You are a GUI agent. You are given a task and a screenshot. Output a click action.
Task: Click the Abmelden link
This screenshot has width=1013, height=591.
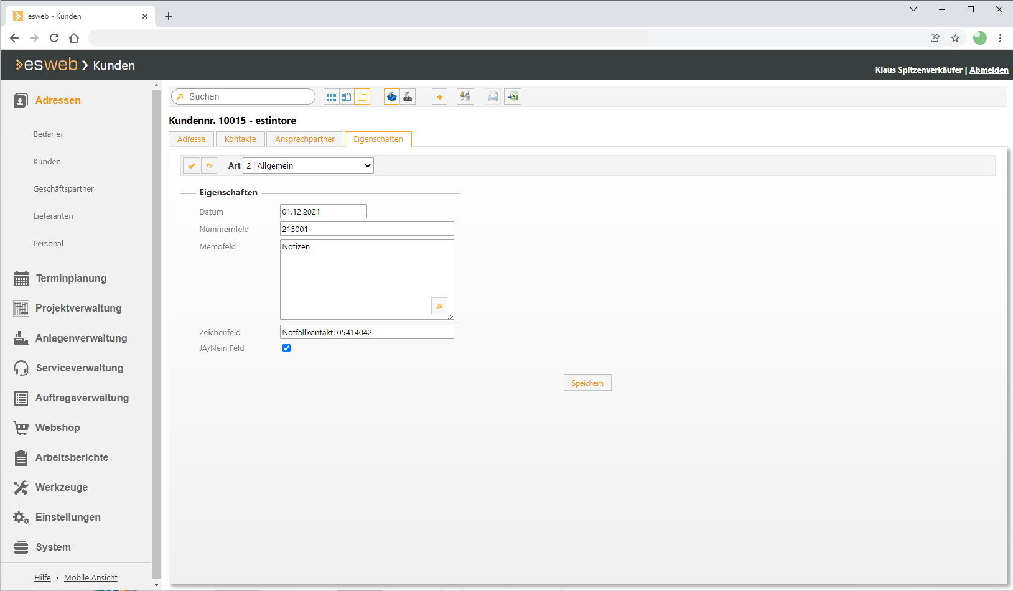(x=989, y=70)
